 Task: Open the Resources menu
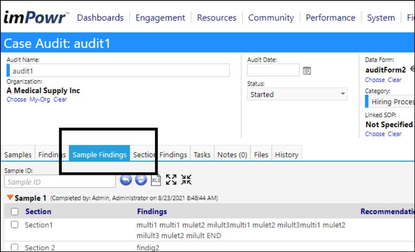coord(217,18)
